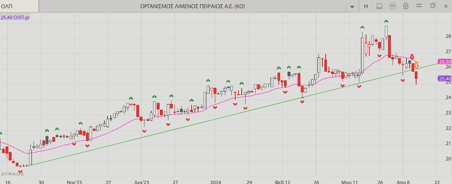
Task: Select the ΟΡΓΑΝΙΣΜΟΣ ΛΙΜΕΝΟΣ ΠΕΙΡΑΙΩΣ title box
Action: [x=193, y=6]
